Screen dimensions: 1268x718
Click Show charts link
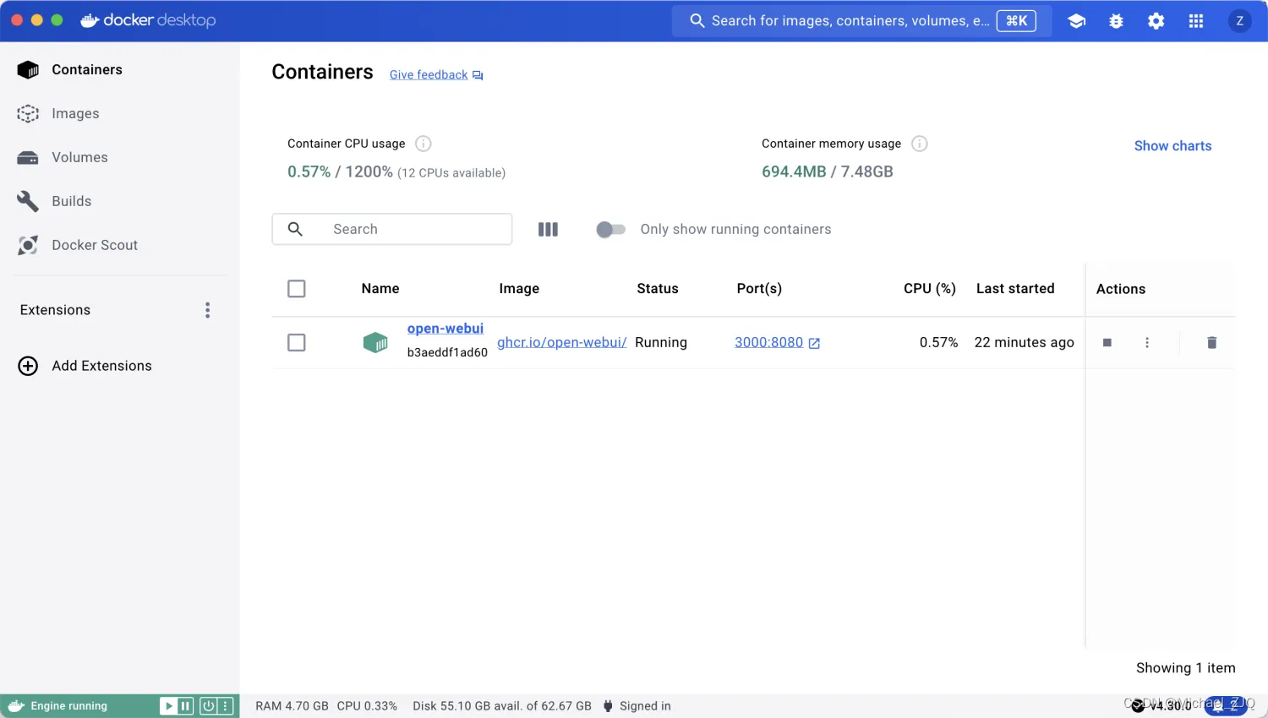click(x=1172, y=146)
